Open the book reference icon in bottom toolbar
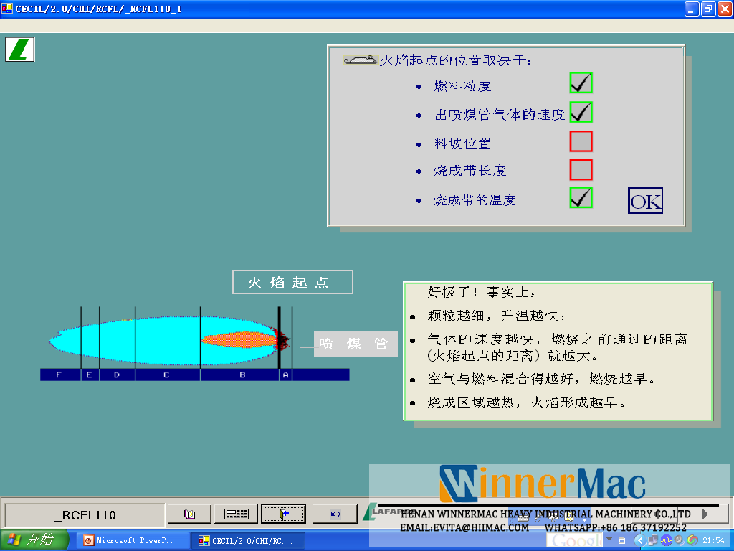 pyautogui.click(x=189, y=514)
